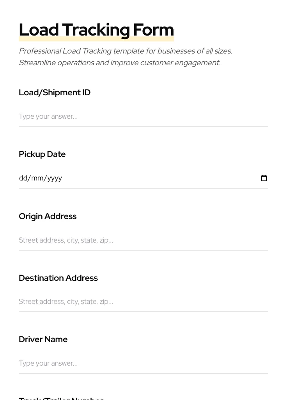Click the Destination Address placeholder text
The image size is (287, 400).
tap(66, 302)
